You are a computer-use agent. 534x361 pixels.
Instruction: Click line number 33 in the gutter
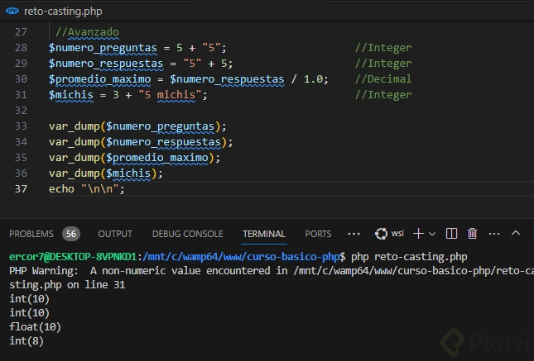click(21, 126)
